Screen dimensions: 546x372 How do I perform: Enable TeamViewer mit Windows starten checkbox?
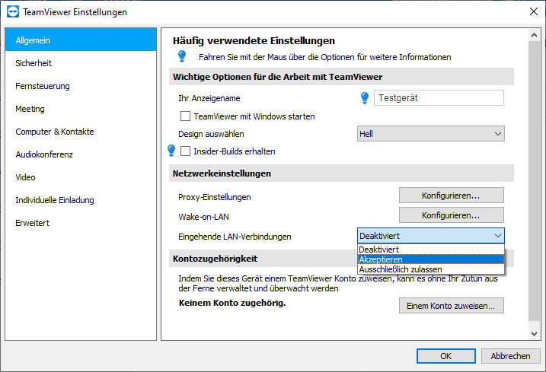pyautogui.click(x=185, y=116)
